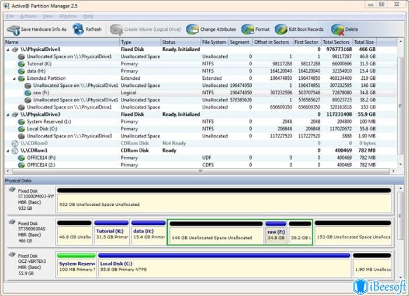Collapse the CDRom1 tree node
The width and height of the screenshot is (409, 296).
coord(8,151)
